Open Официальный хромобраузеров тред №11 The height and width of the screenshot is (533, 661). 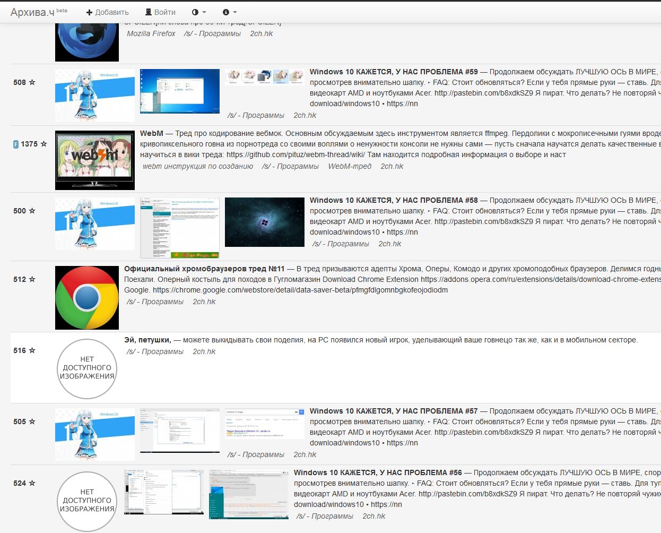coord(204,269)
